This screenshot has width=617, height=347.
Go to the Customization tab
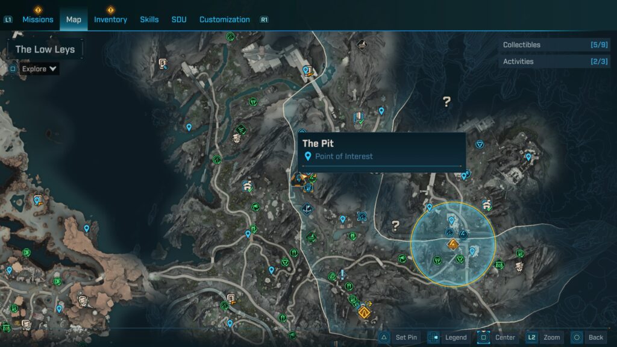(x=224, y=19)
